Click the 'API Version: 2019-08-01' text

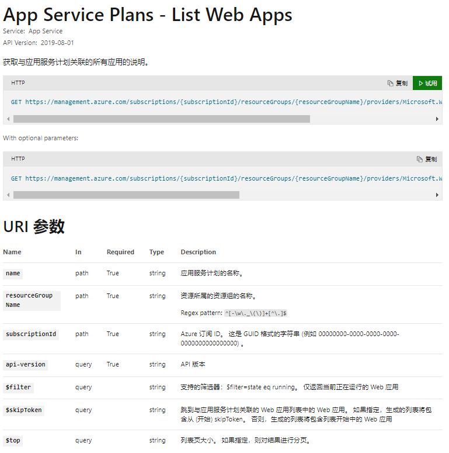39,43
